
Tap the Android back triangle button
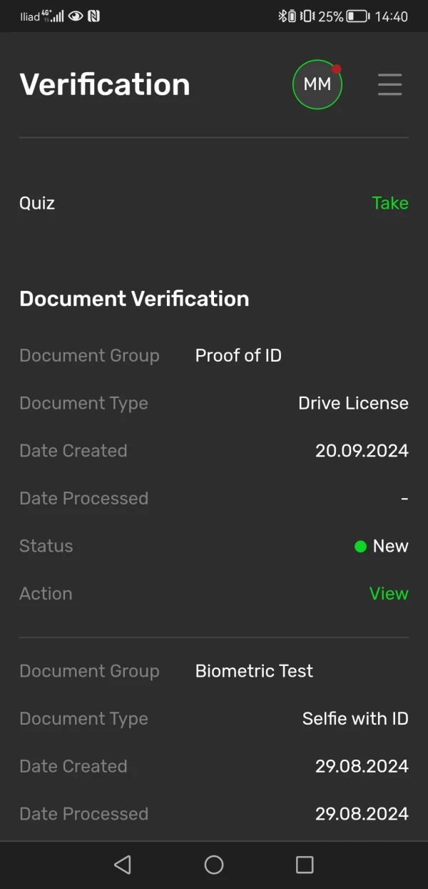pyautogui.click(x=123, y=865)
